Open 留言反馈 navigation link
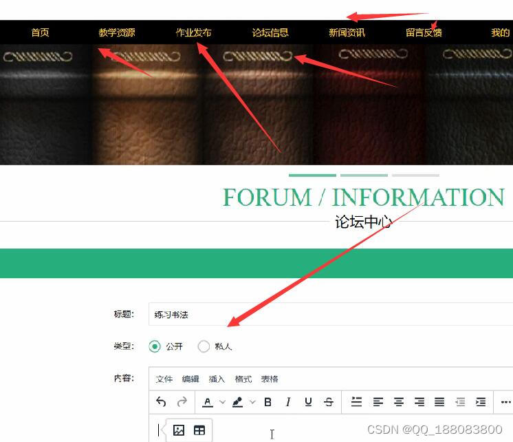513x442 pixels. 424,32
